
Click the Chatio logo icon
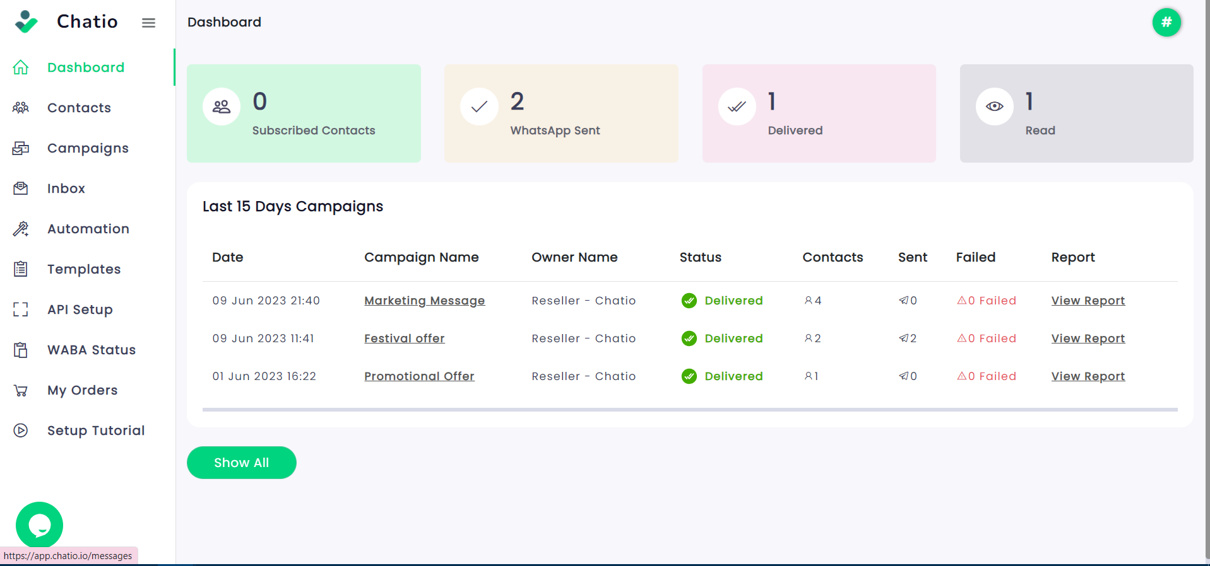pos(26,21)
